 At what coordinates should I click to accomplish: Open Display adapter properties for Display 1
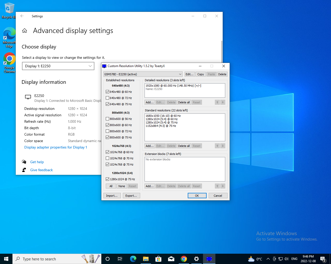pyautogui.click(x=56, y=147)
